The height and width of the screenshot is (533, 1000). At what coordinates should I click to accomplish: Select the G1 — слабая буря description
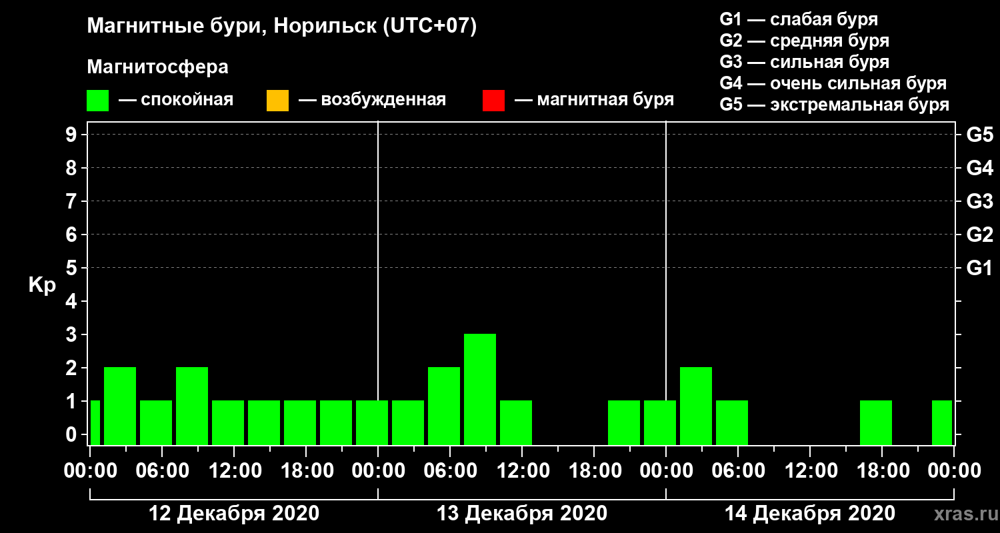[799, 19]
